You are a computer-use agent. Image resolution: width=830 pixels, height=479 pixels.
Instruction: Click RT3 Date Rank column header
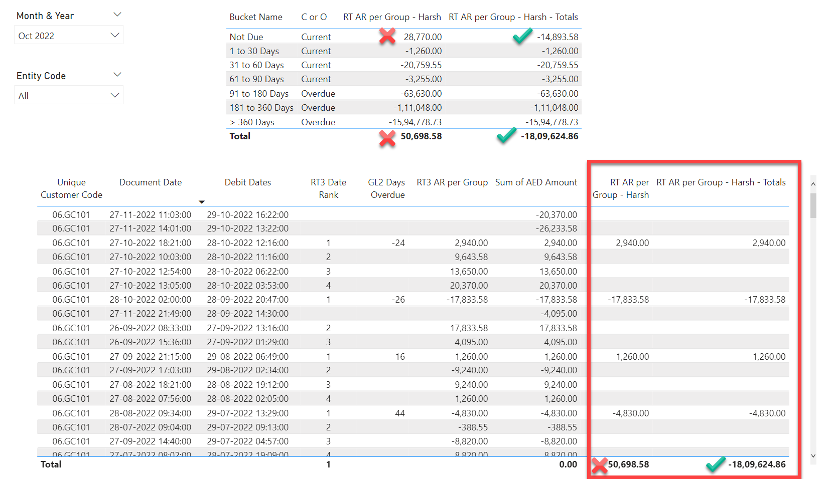tap(328, 188)
